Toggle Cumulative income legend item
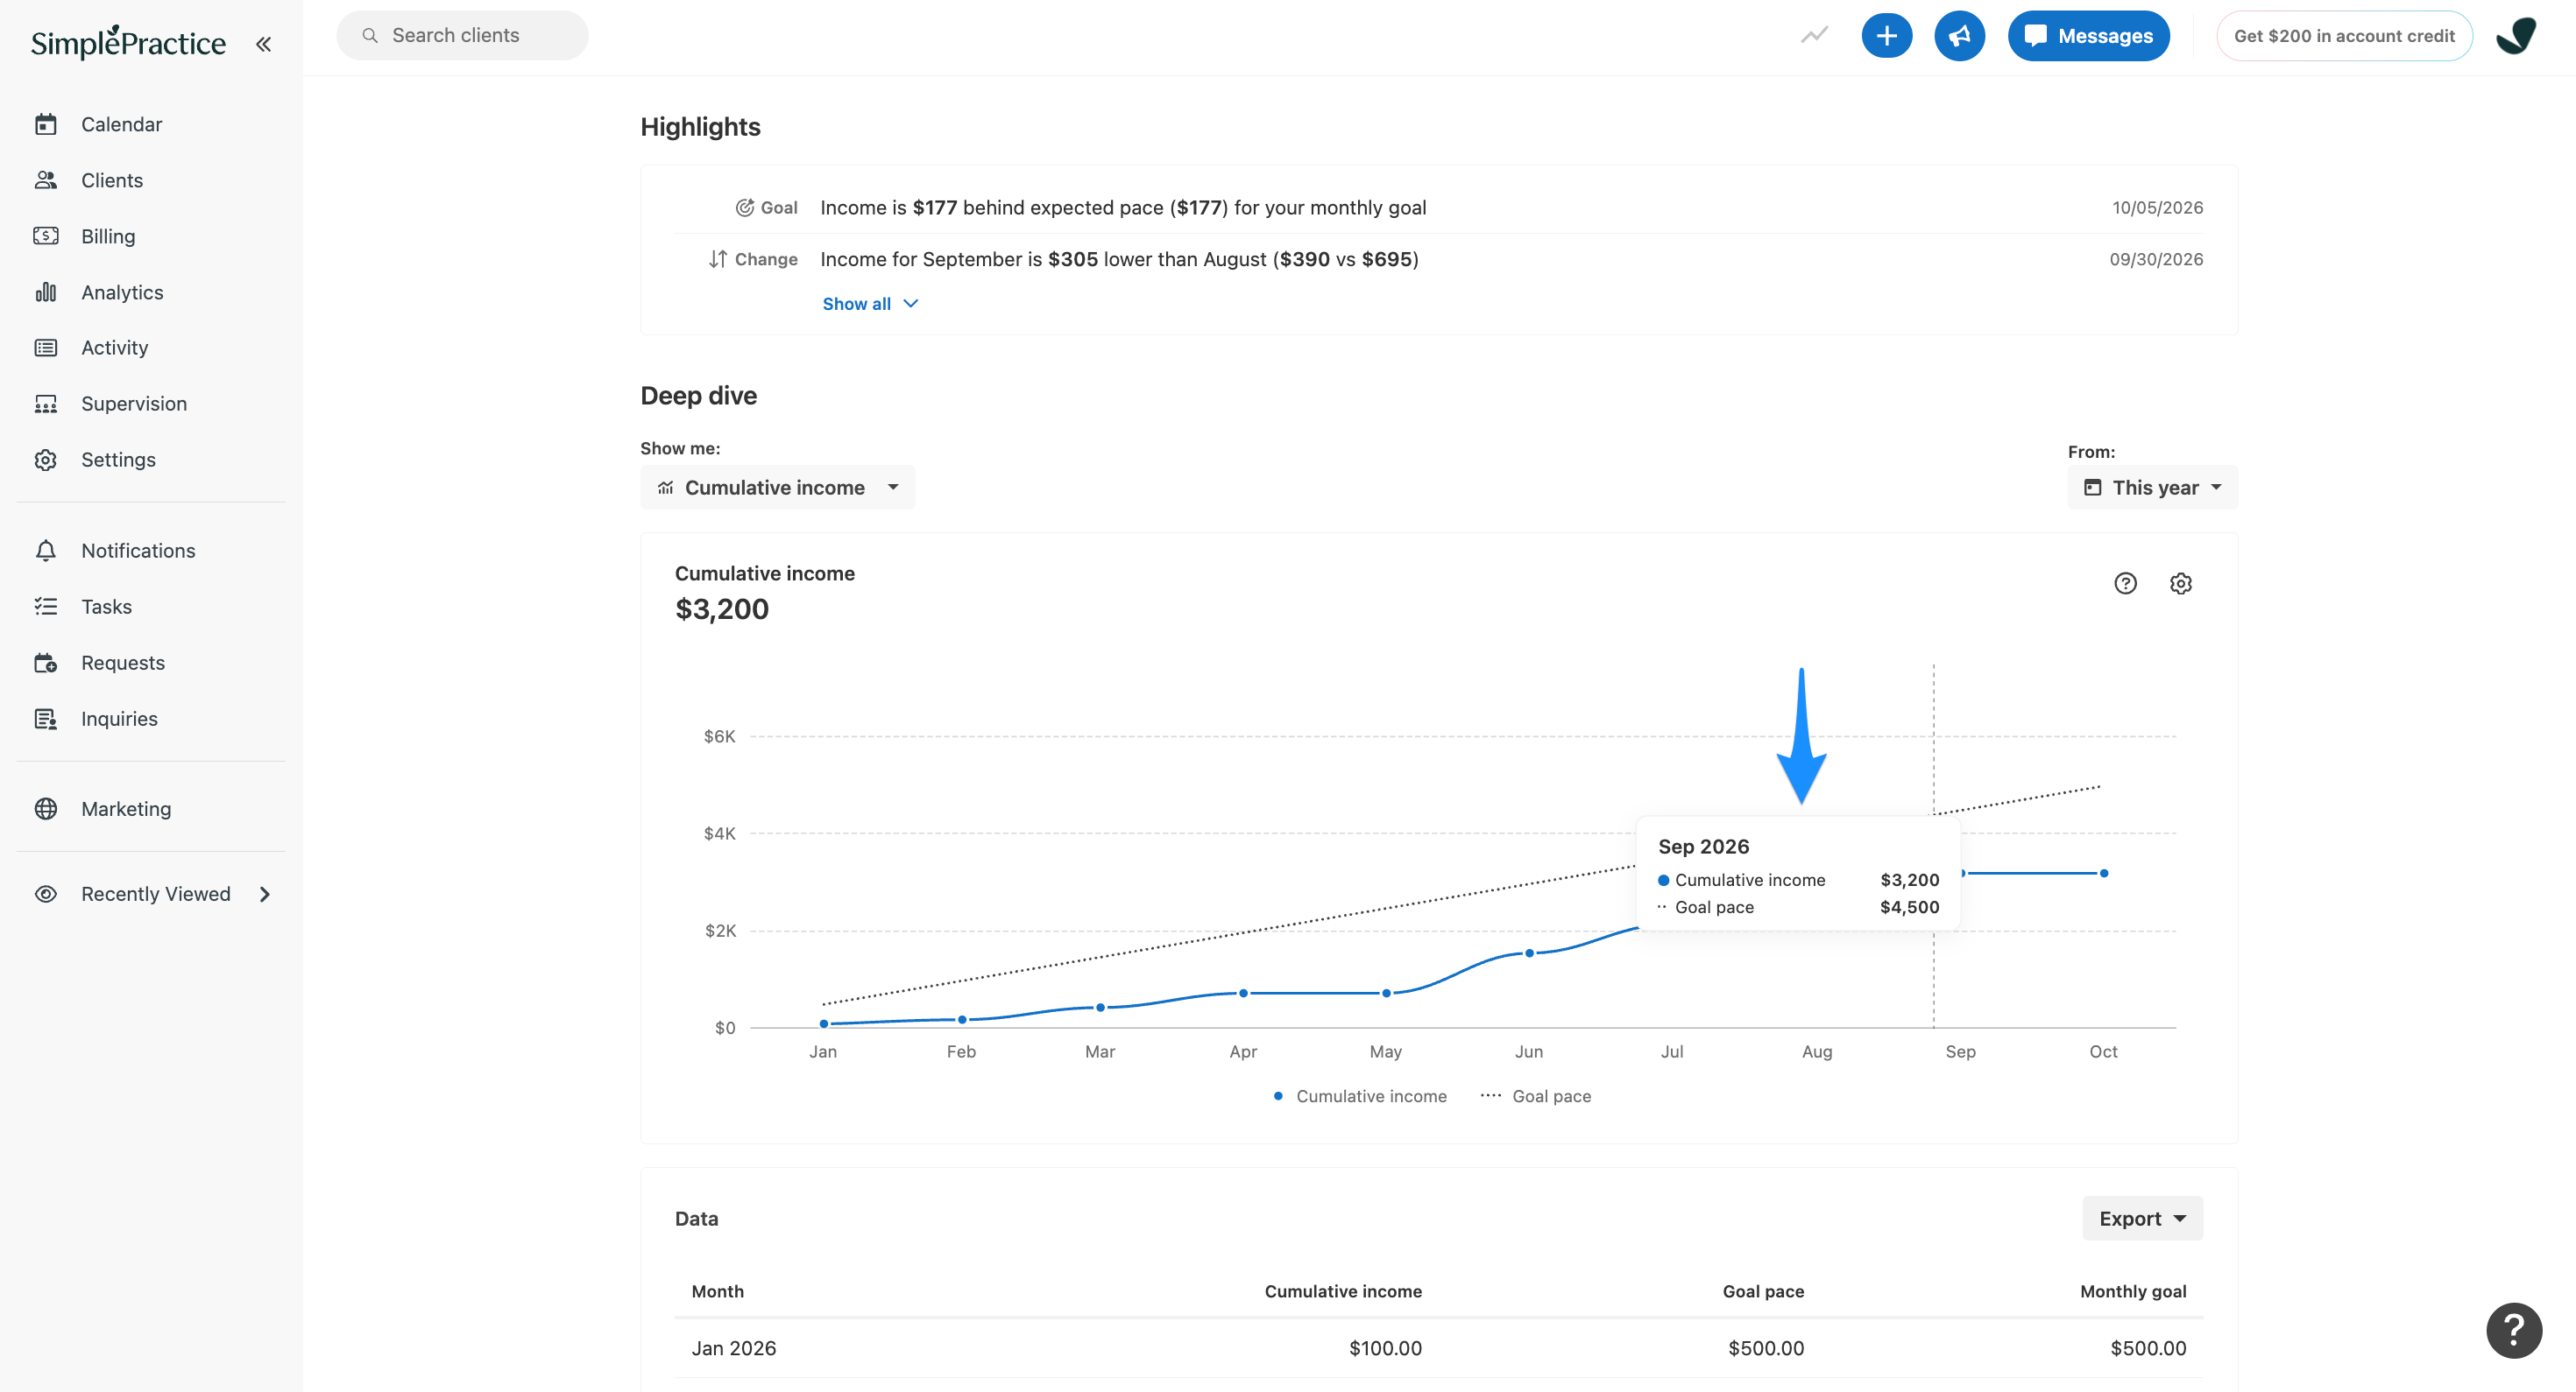 [1359, 1096]
